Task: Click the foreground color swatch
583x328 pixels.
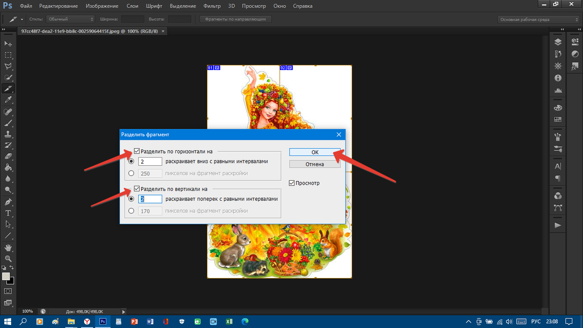Action: (6, 276)
